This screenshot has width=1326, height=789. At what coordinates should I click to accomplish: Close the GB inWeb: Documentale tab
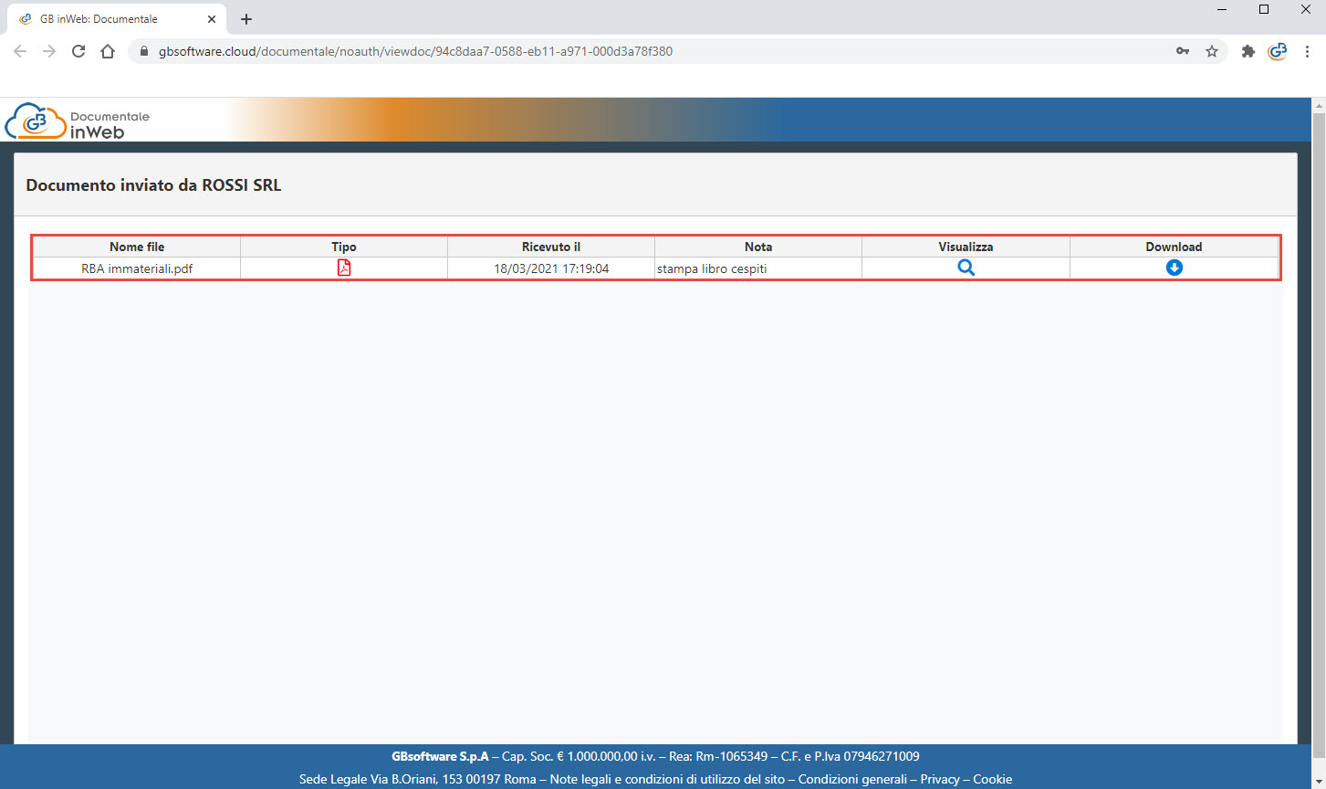[212, 19]
